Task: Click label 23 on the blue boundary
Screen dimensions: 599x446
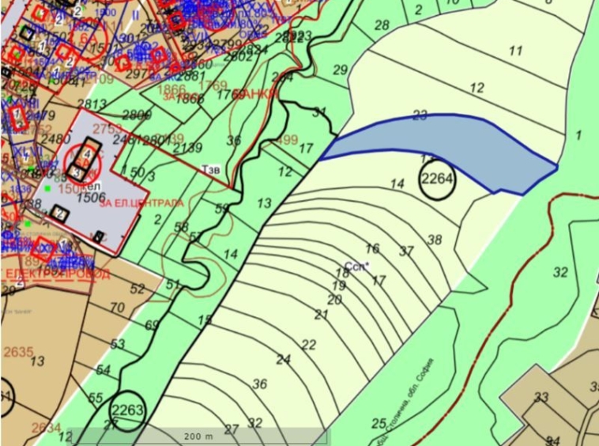Action: click(420, 115)
